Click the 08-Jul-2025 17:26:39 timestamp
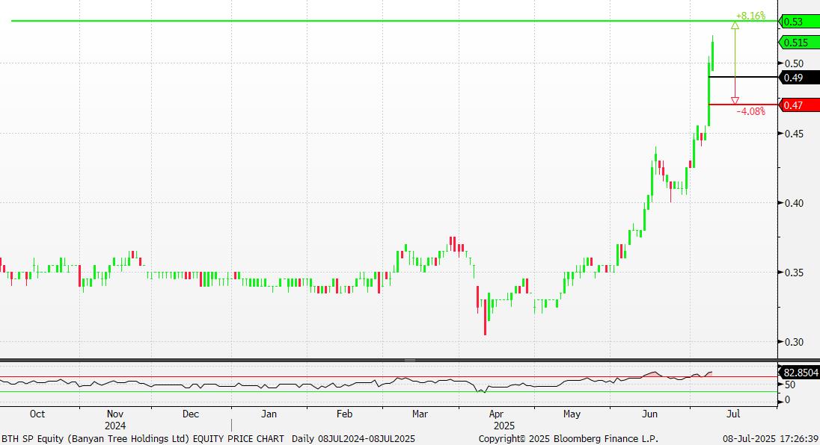820x445 pixels. point(771,439)
